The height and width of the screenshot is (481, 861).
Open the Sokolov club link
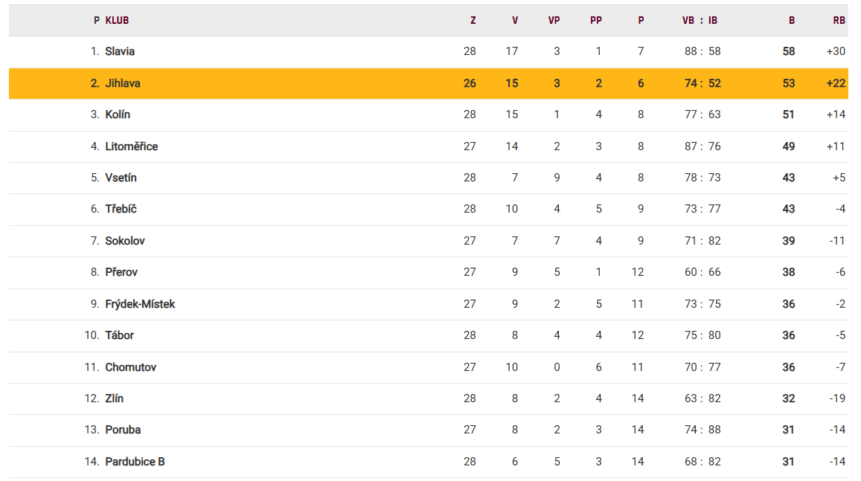coord(124,241)
